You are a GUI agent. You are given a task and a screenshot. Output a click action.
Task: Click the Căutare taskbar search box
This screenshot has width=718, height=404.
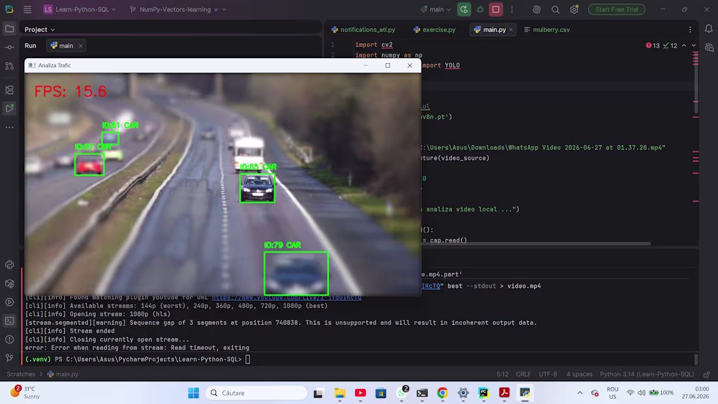click(257, 393)
